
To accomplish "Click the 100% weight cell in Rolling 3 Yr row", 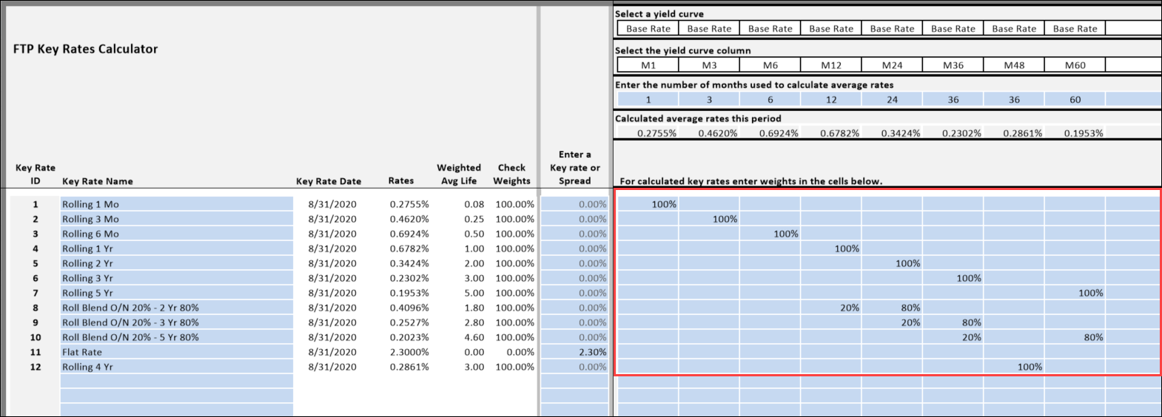I will tap(953, 278).
